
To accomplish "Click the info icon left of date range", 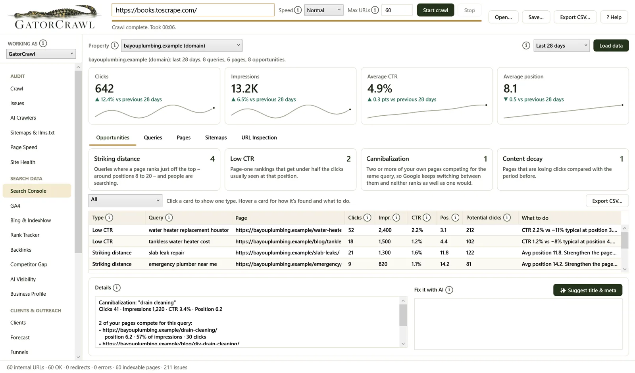I will [526, 46].
